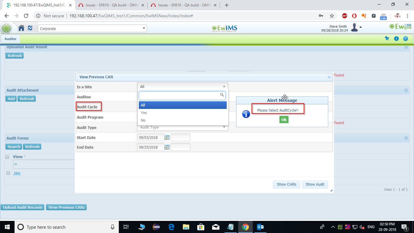This screenshot has height=233, width=414.
Task: Reload the browser page
Action: 26,16
